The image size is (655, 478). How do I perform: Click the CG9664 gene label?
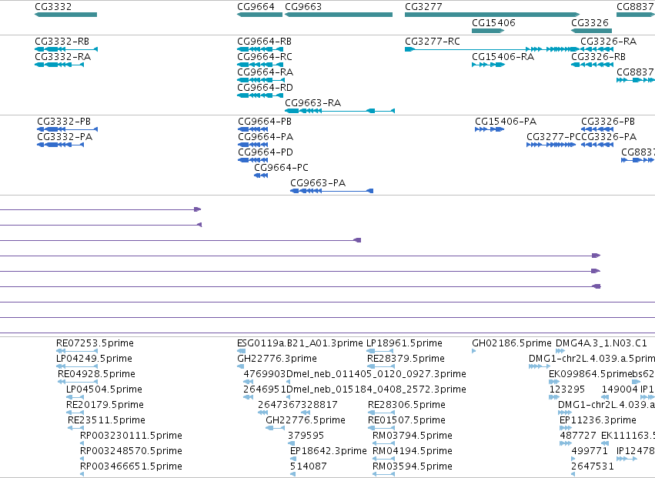[256, 7]
